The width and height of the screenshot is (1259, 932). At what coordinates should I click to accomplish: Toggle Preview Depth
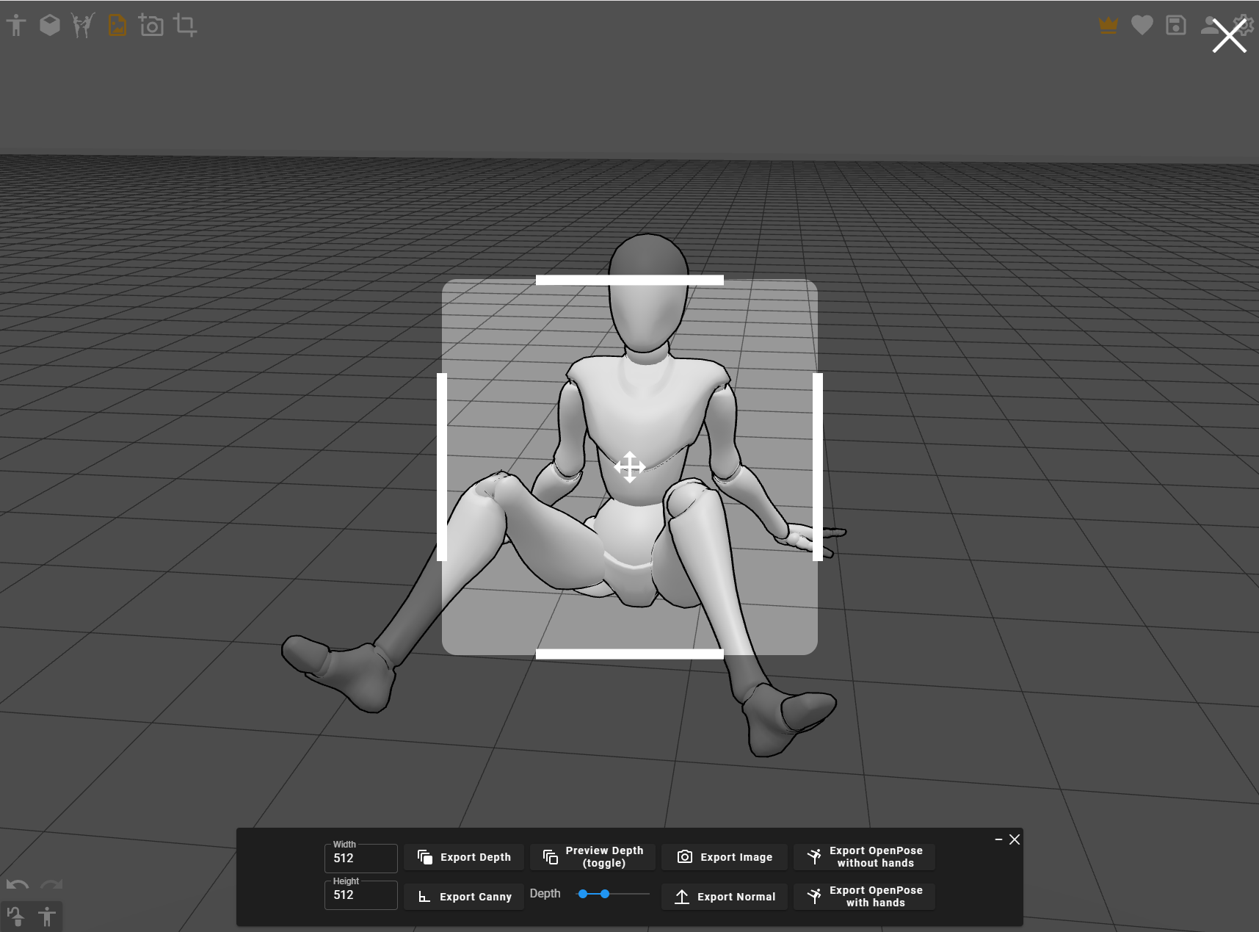[593, 857]
